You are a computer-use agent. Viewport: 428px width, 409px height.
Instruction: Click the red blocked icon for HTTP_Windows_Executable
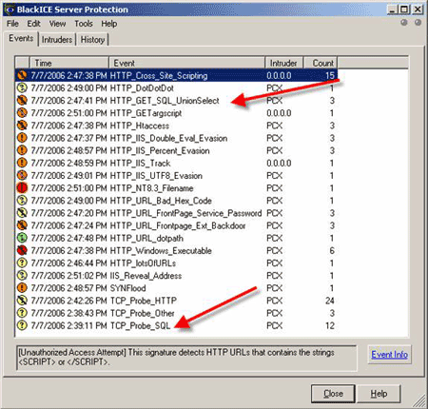click(22, 250)
